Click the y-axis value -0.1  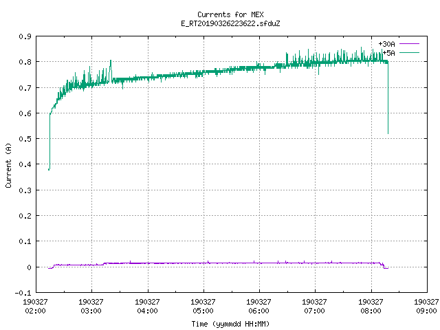[x=23, y=293]
